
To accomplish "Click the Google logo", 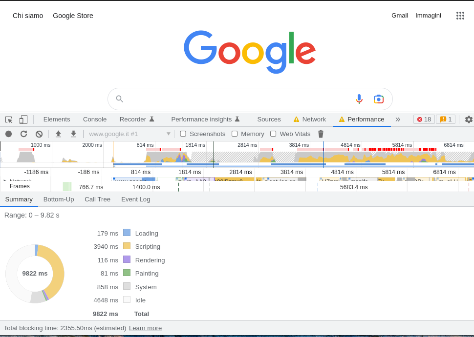I will tap(250, 52).
